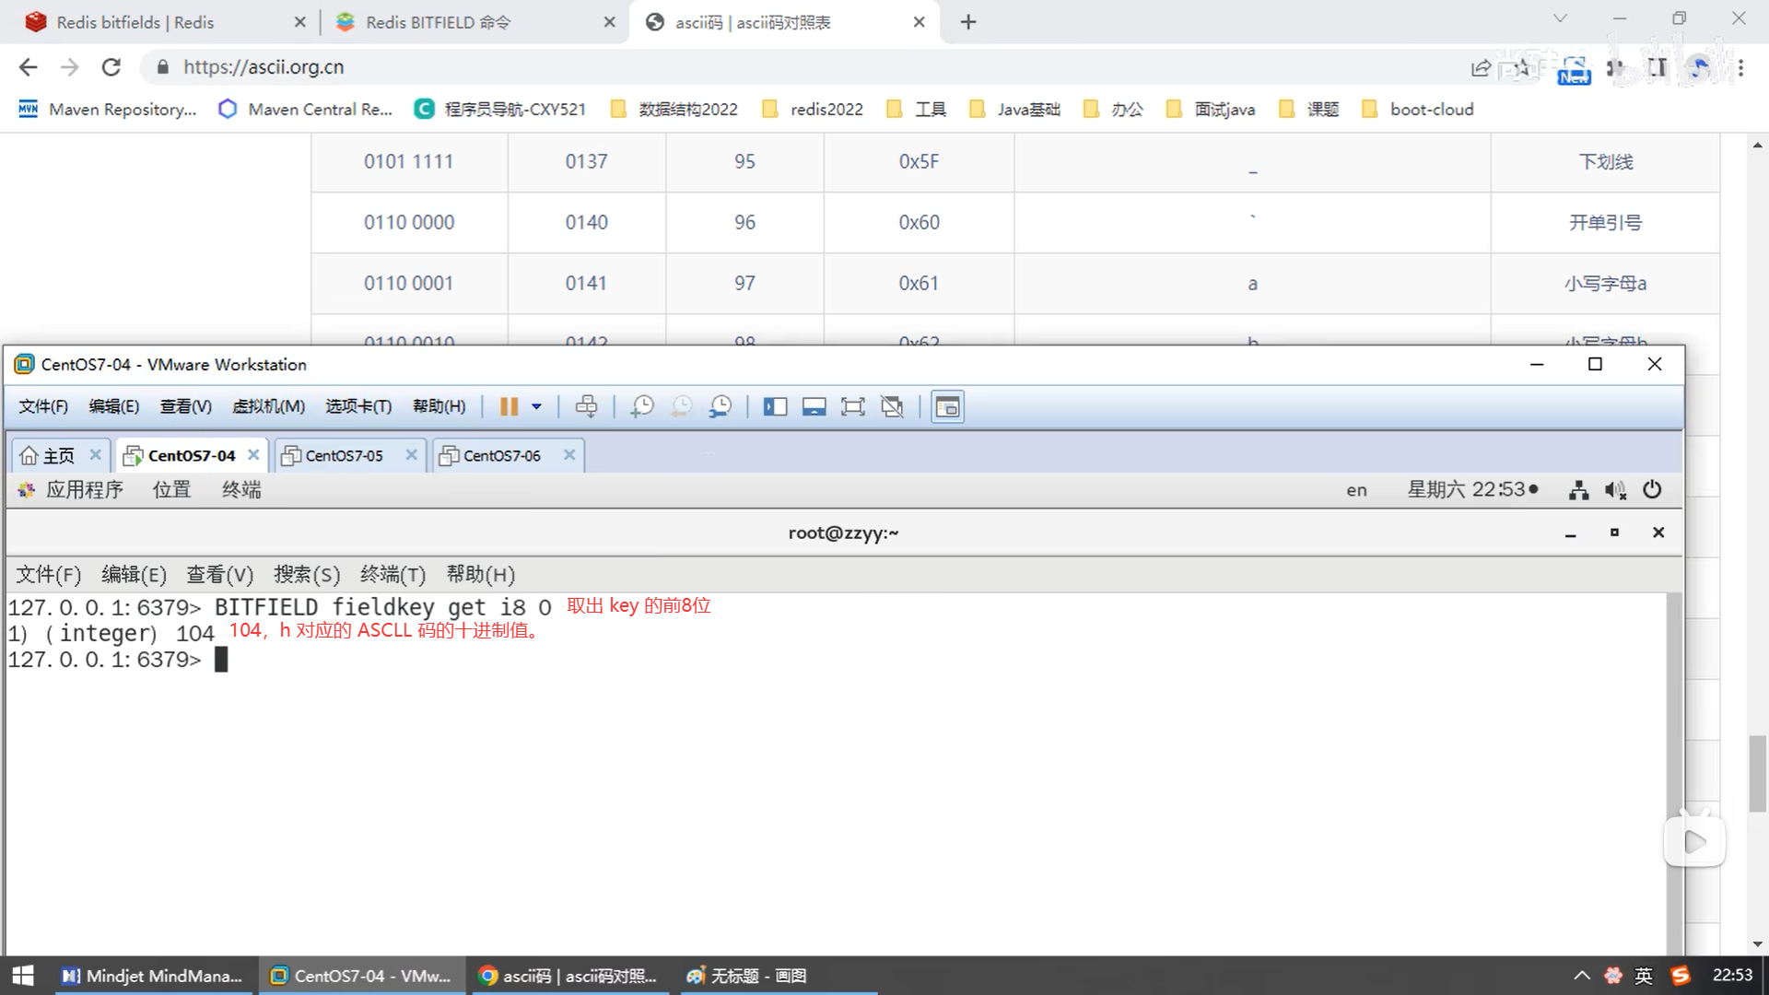Screen dimensions: 1769x995
Task: Click the VMware take snapshot icon
Action: (642, 406)
